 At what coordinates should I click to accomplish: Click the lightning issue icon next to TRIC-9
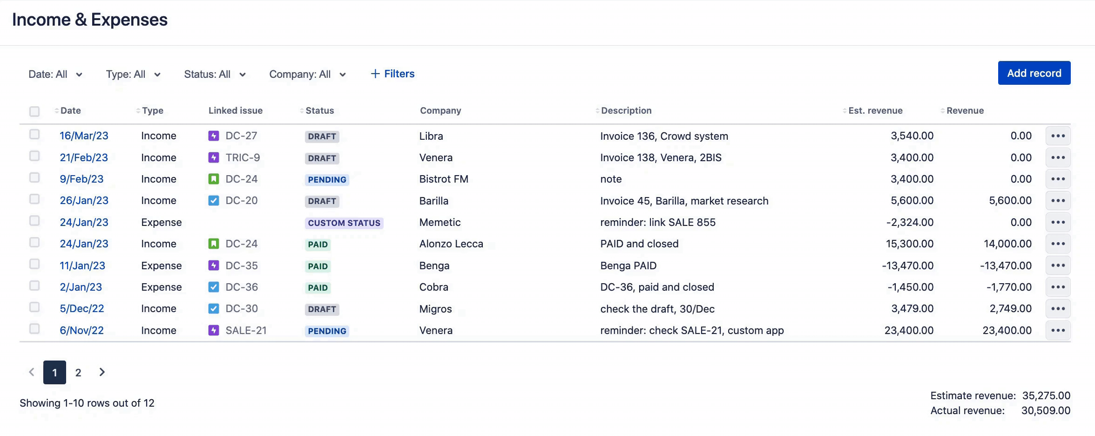pyautogui.click(x=214, y=157)
